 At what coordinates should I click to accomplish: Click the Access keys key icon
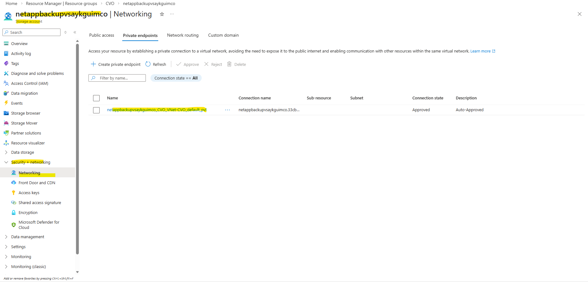coord(14,193)
